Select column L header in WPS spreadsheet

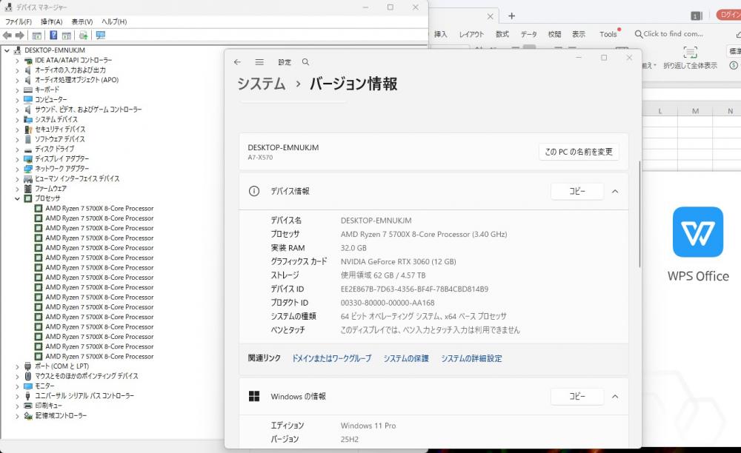point(660,111)
